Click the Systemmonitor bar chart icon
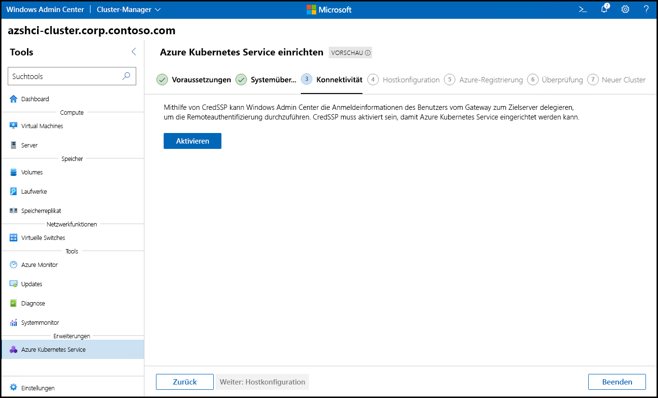658x398 pixels. 13,322
